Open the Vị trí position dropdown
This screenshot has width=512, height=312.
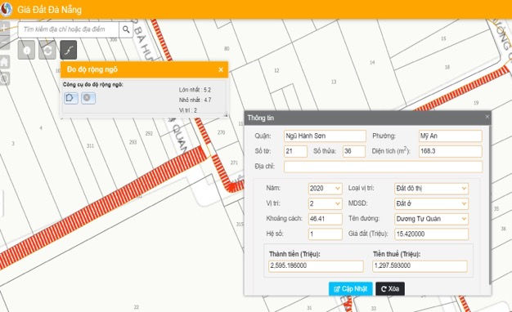pos(326,203)
